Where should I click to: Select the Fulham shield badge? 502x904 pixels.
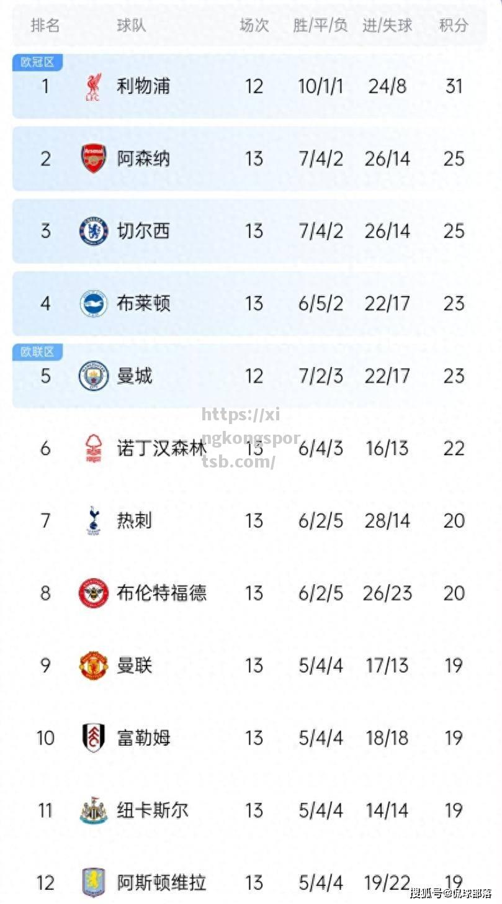[x=94, y=738]
